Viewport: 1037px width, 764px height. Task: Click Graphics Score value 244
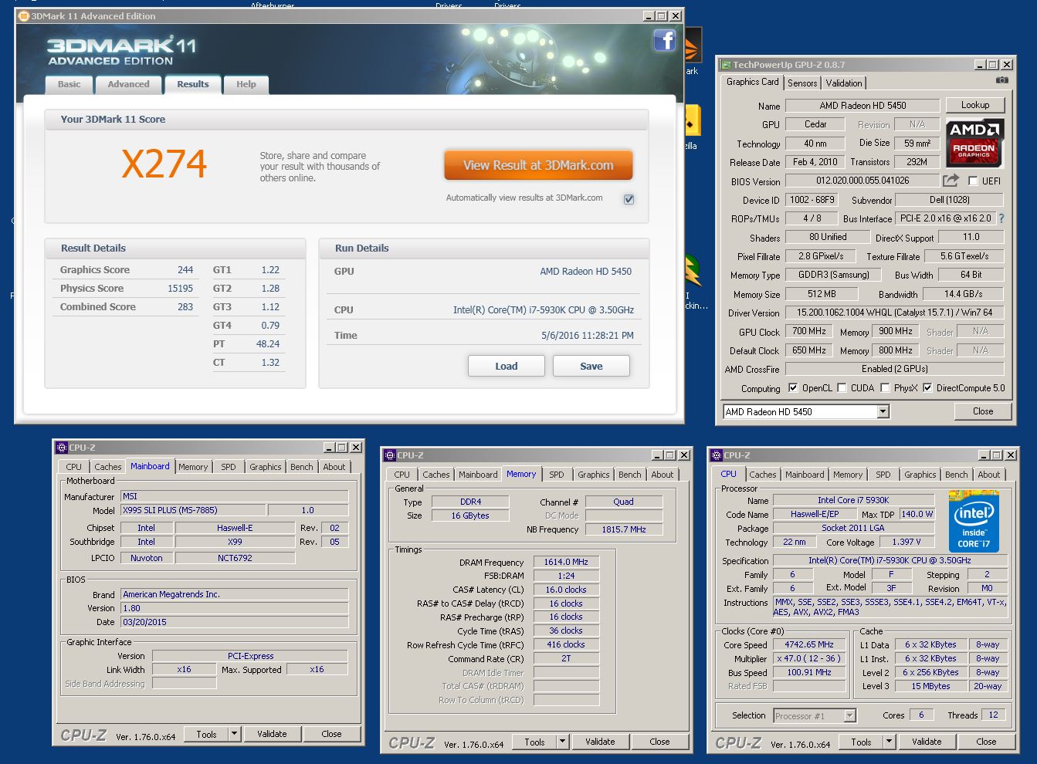(185, 270)
